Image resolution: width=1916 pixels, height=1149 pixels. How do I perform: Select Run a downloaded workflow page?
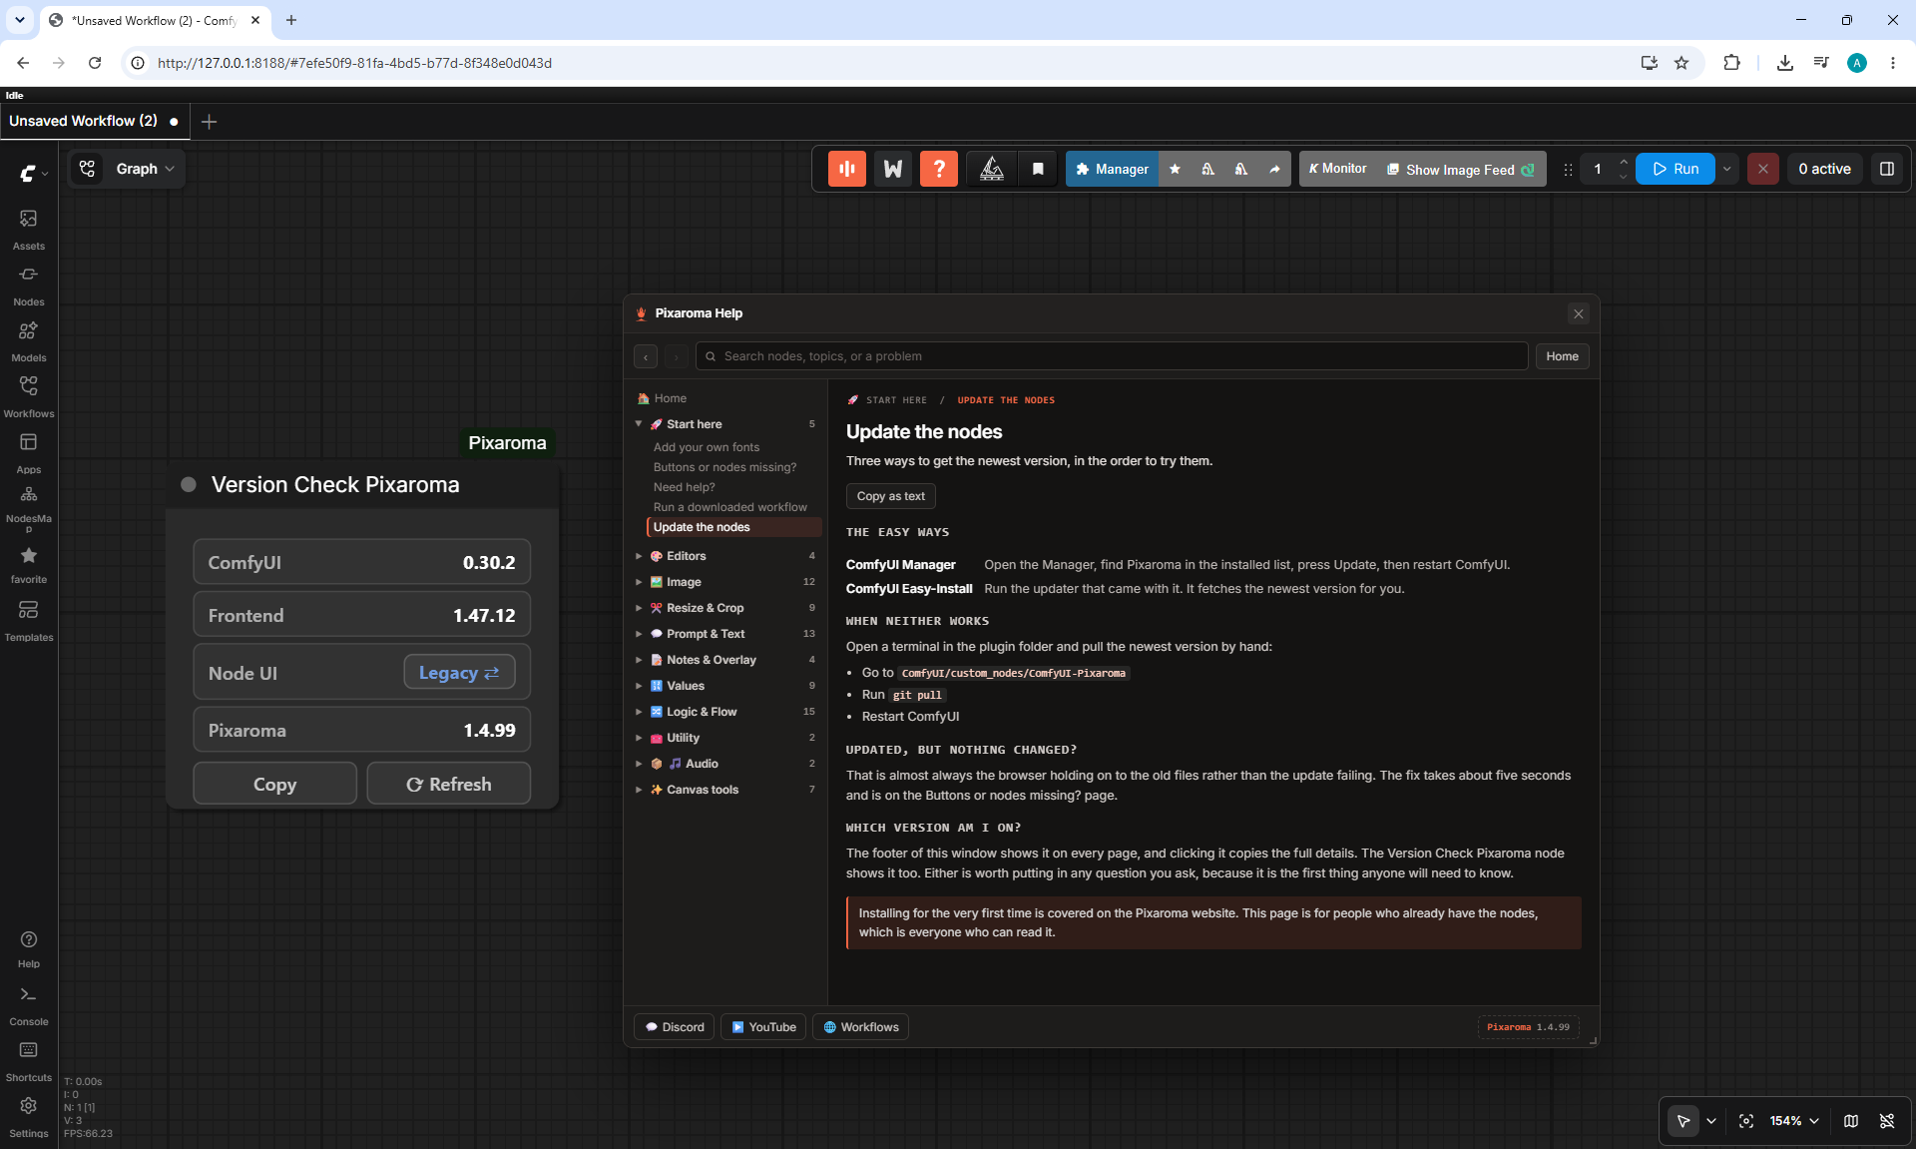(x=730, y=507)
